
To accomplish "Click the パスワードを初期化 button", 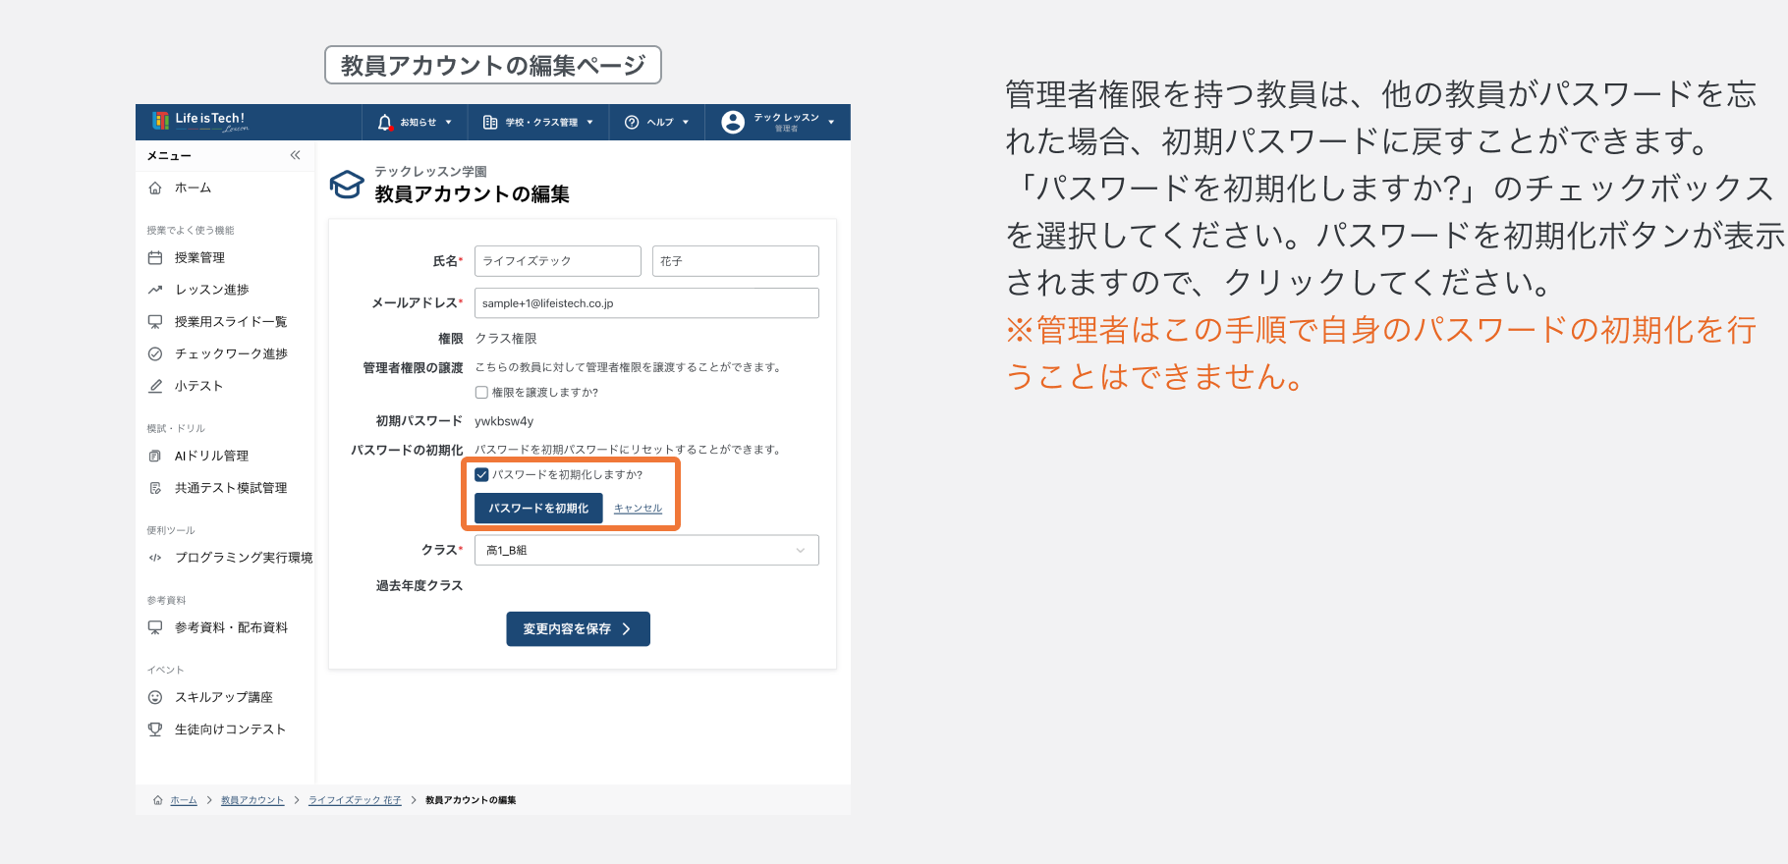I will [538, 509].
